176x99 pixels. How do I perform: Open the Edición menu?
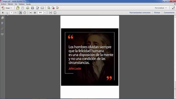(10, 4)
